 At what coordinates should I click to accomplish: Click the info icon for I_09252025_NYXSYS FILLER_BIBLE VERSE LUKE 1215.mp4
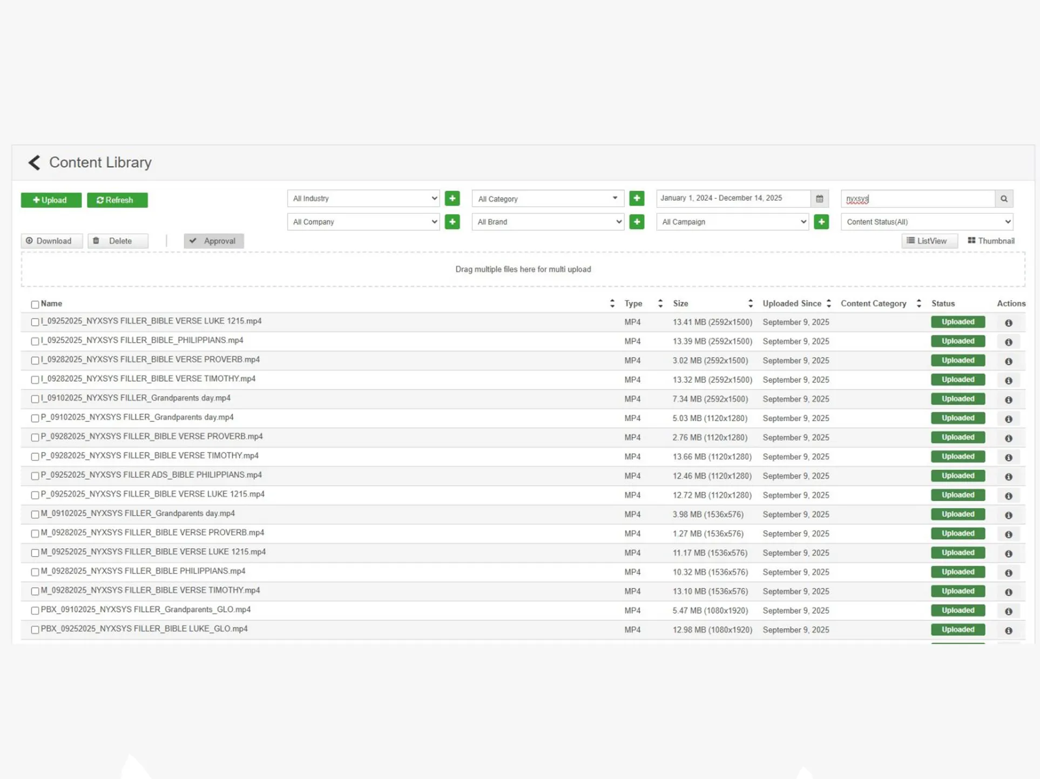click(x=1008, y=322)
